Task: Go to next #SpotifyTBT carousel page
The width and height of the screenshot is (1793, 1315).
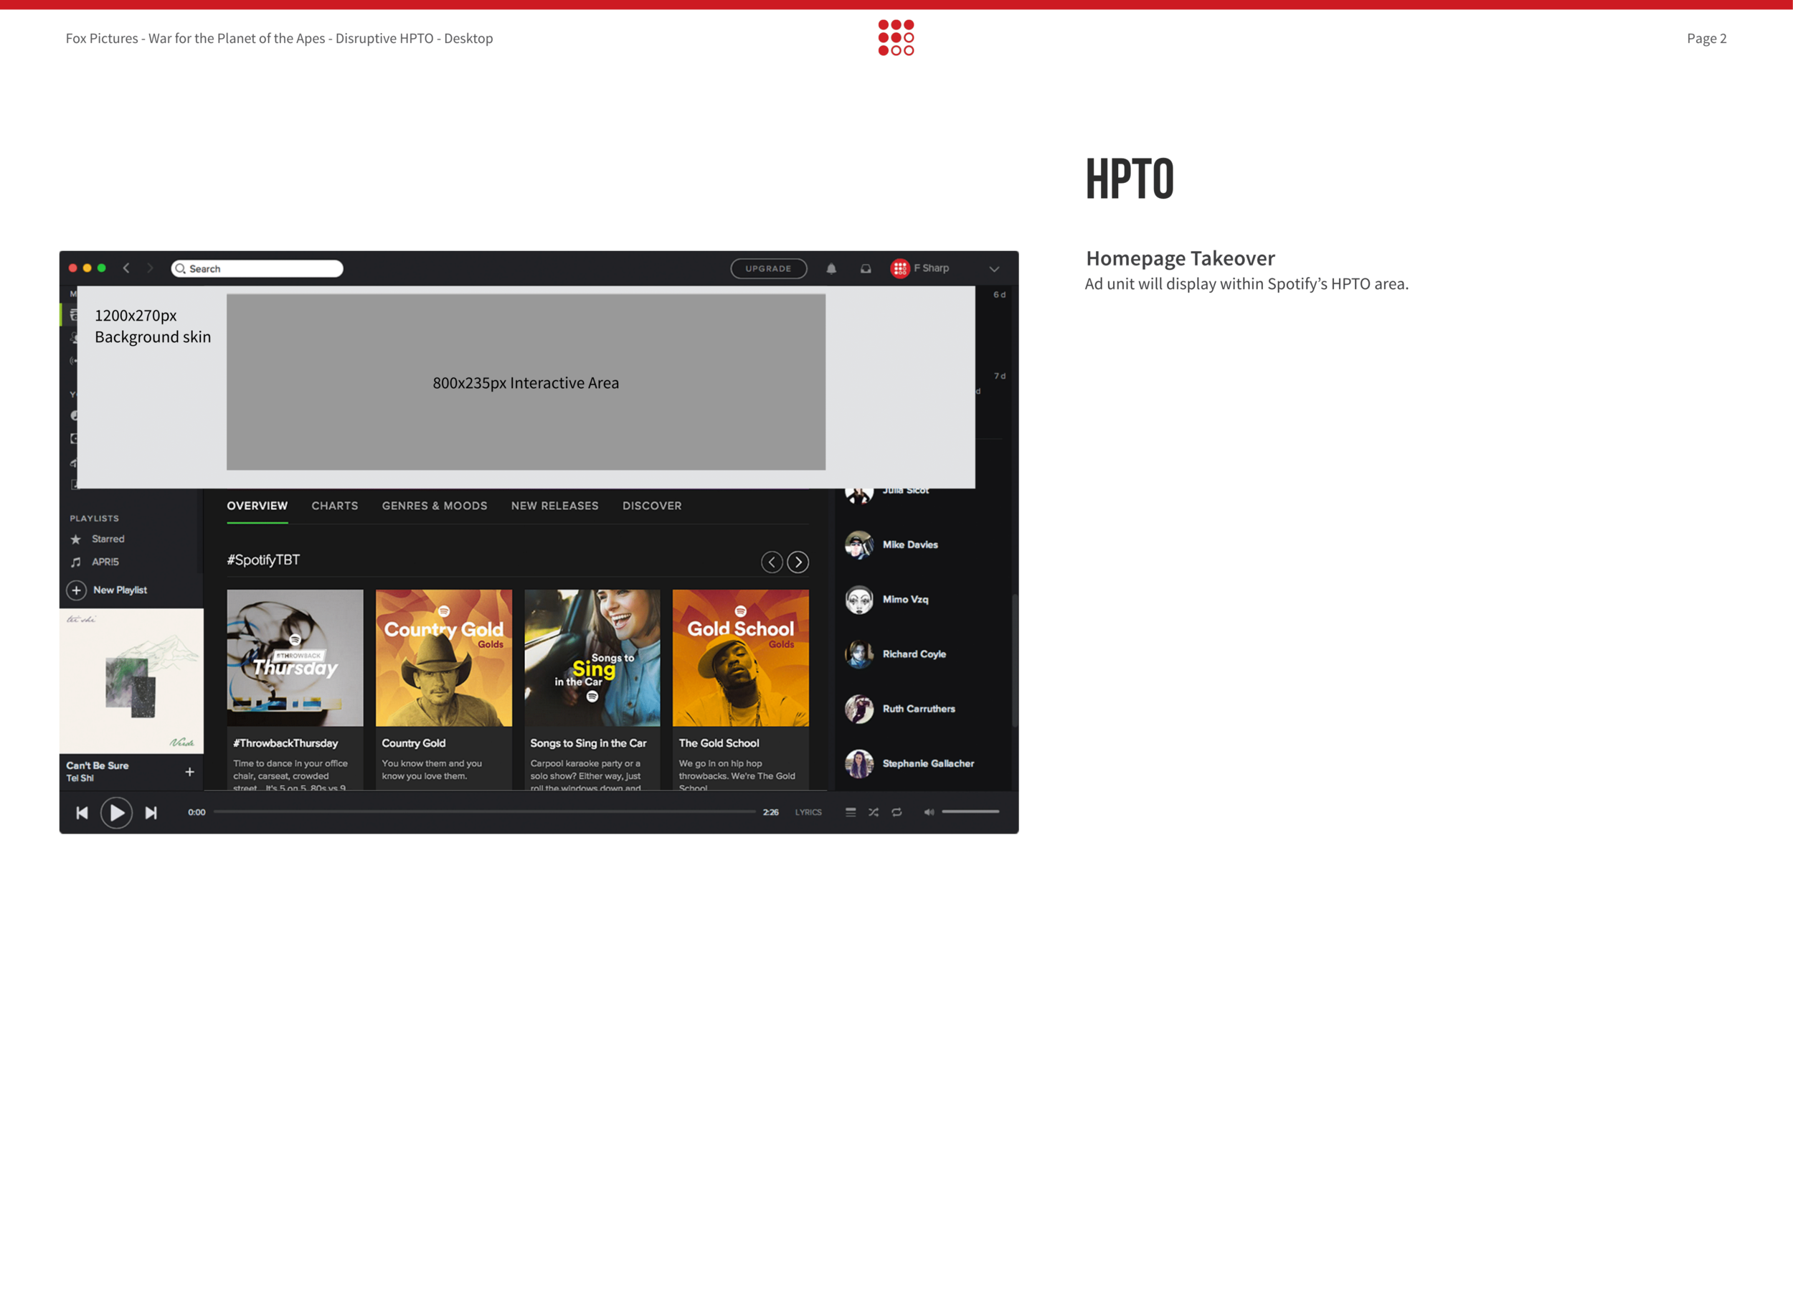Action: 798,562
